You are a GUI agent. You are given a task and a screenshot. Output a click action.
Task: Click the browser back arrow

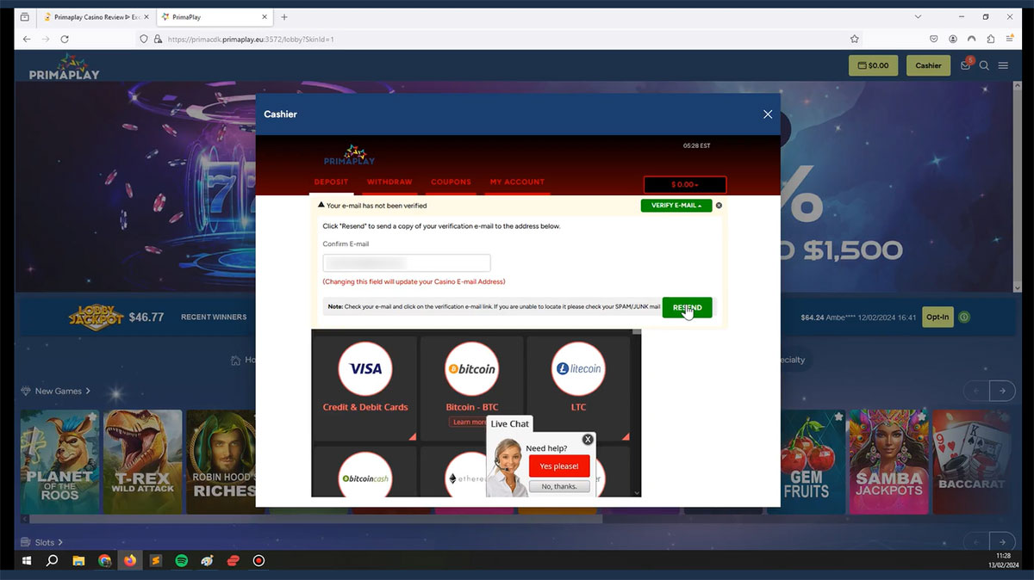tap(27, 39)
